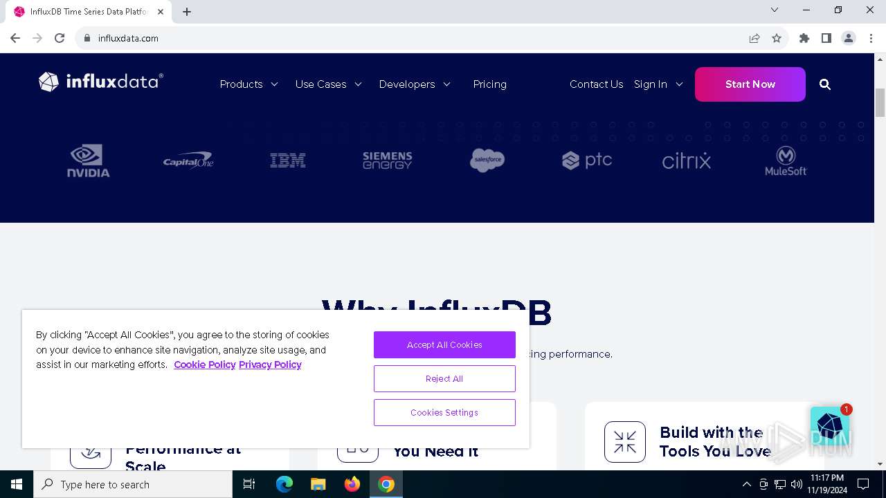Click the MuleSoft customer logo

pyautogui.click(x=786, y=160)
